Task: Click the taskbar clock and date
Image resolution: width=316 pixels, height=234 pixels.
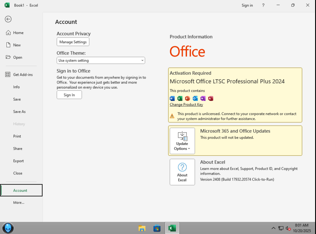Action: click(301, 228)
